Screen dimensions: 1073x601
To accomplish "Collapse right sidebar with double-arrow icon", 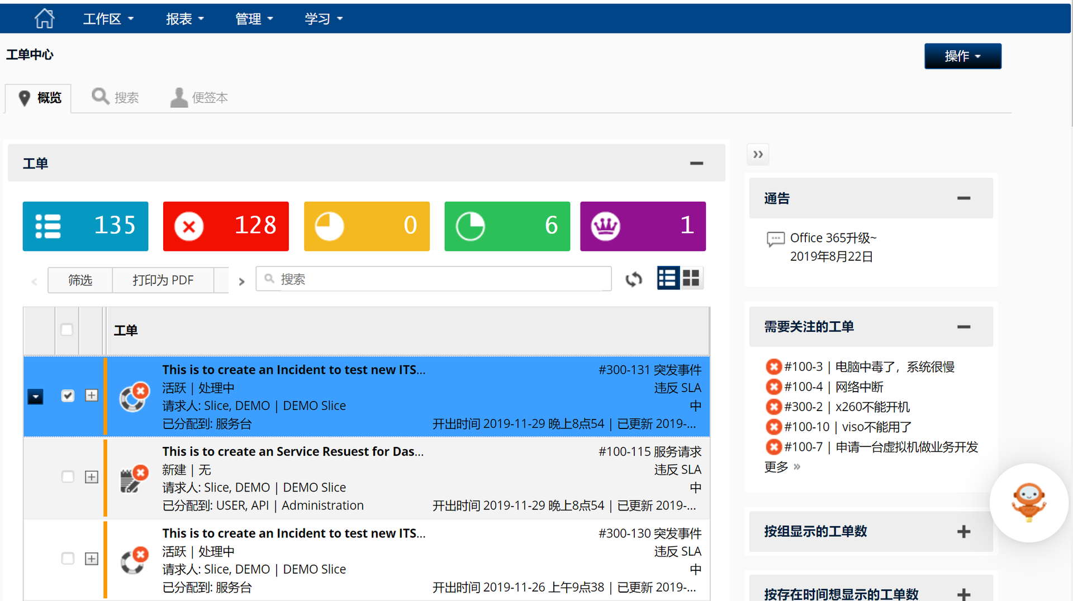I will (x=758, y=155).
